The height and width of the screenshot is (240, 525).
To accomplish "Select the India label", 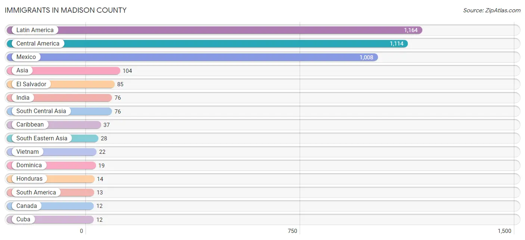I will coord(23,97).
